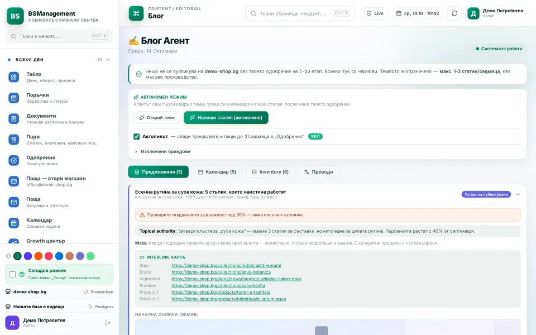Collapse the Всеки ден menu section
The width and height of the screenshot is (536, 335).
click(108, 60)
